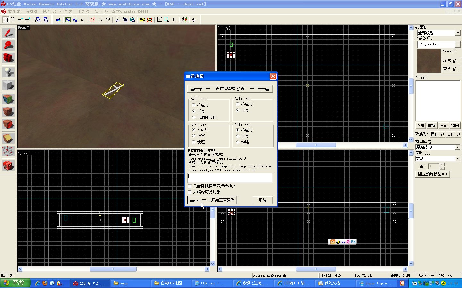
Task: Click the 应用 visgroup button
Action: click(420, 125)
